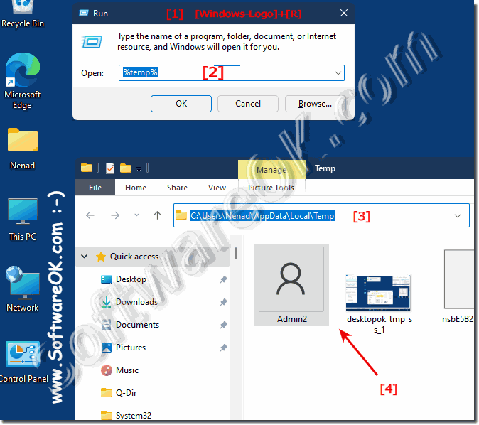Image resolution: width=479 pixels, height=425 pixels.
Task: Click the New folder quick access toolbar icon
Action: pyautogui.click(x=126, y=168)
